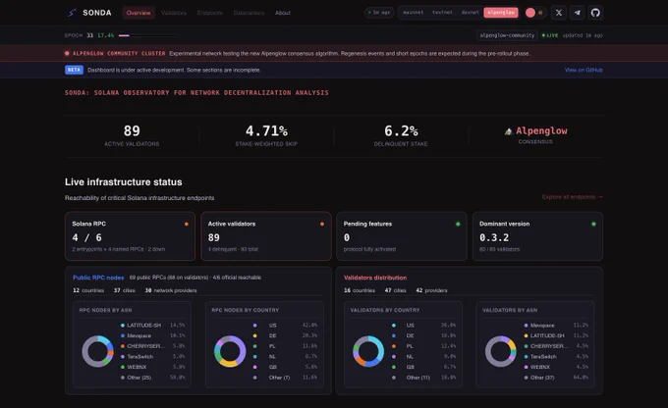Click the LIVE status indicator

pyautogui.click(x=550, y=35)
